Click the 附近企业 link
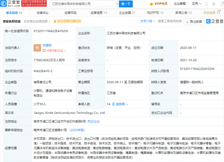 (94, 121)
